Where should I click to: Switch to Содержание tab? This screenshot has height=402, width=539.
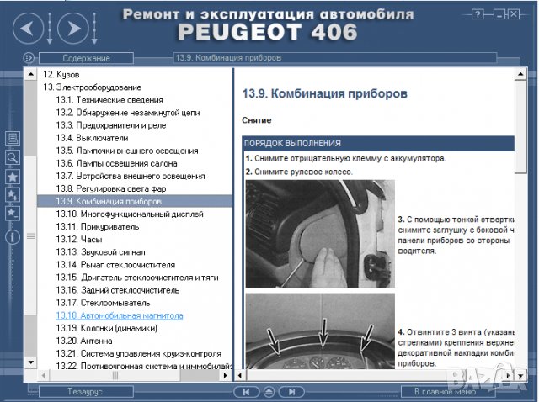click(x=86, y=58)
